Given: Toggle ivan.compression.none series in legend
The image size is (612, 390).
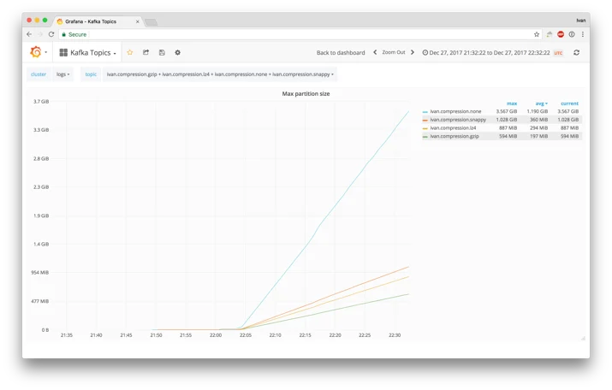Looking at the screenshot, I should [455, 111].
